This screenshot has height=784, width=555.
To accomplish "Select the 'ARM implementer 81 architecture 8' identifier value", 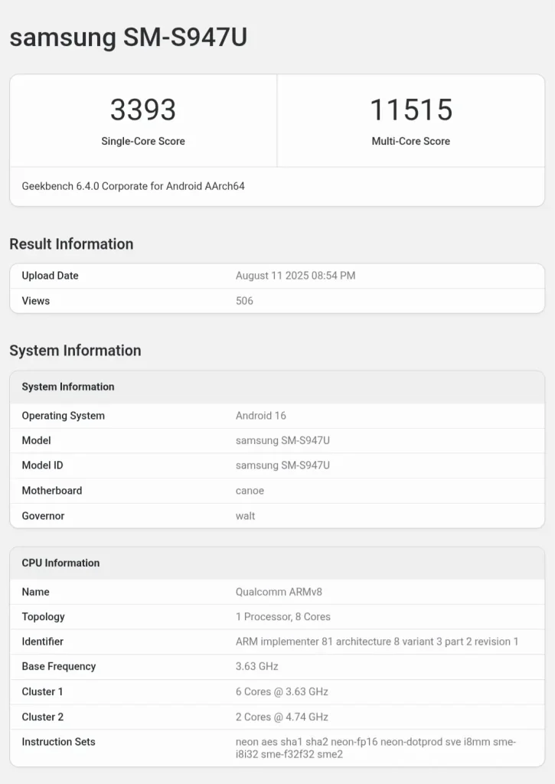I will [377, 642].
